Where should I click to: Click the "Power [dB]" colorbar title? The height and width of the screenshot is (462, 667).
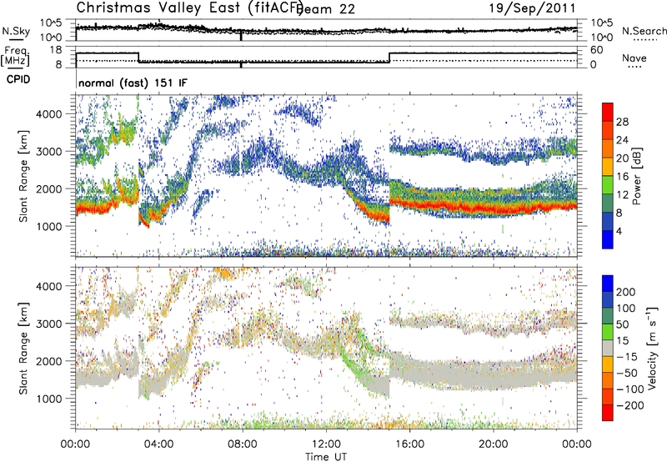(636, 176)
